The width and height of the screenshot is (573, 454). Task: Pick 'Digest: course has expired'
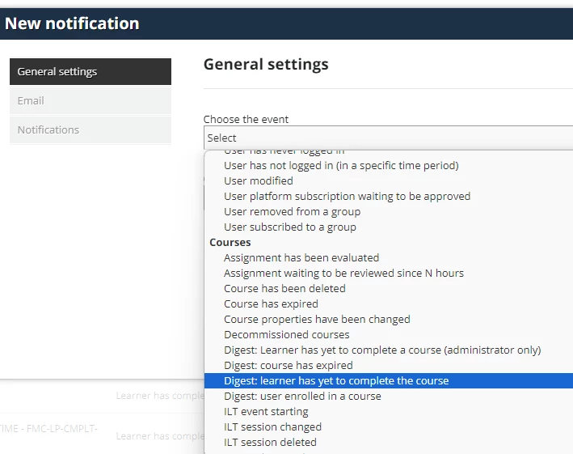pyautogui.click(x=289, y=366)
